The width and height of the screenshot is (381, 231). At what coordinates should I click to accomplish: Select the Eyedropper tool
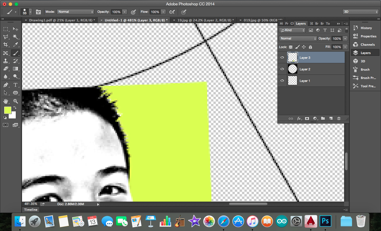(x=15, y=45)
